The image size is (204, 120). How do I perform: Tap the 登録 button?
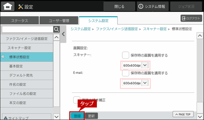(77, 116)
